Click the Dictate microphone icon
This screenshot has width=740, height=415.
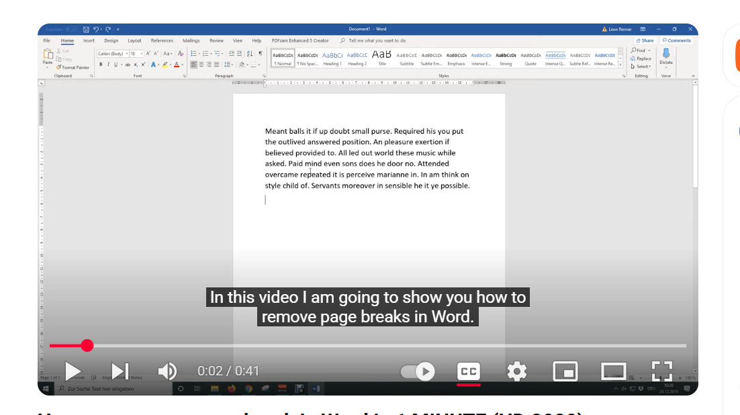click(666, 56)
